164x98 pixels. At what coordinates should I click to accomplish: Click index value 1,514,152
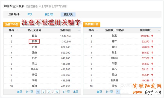coord(66,36)
